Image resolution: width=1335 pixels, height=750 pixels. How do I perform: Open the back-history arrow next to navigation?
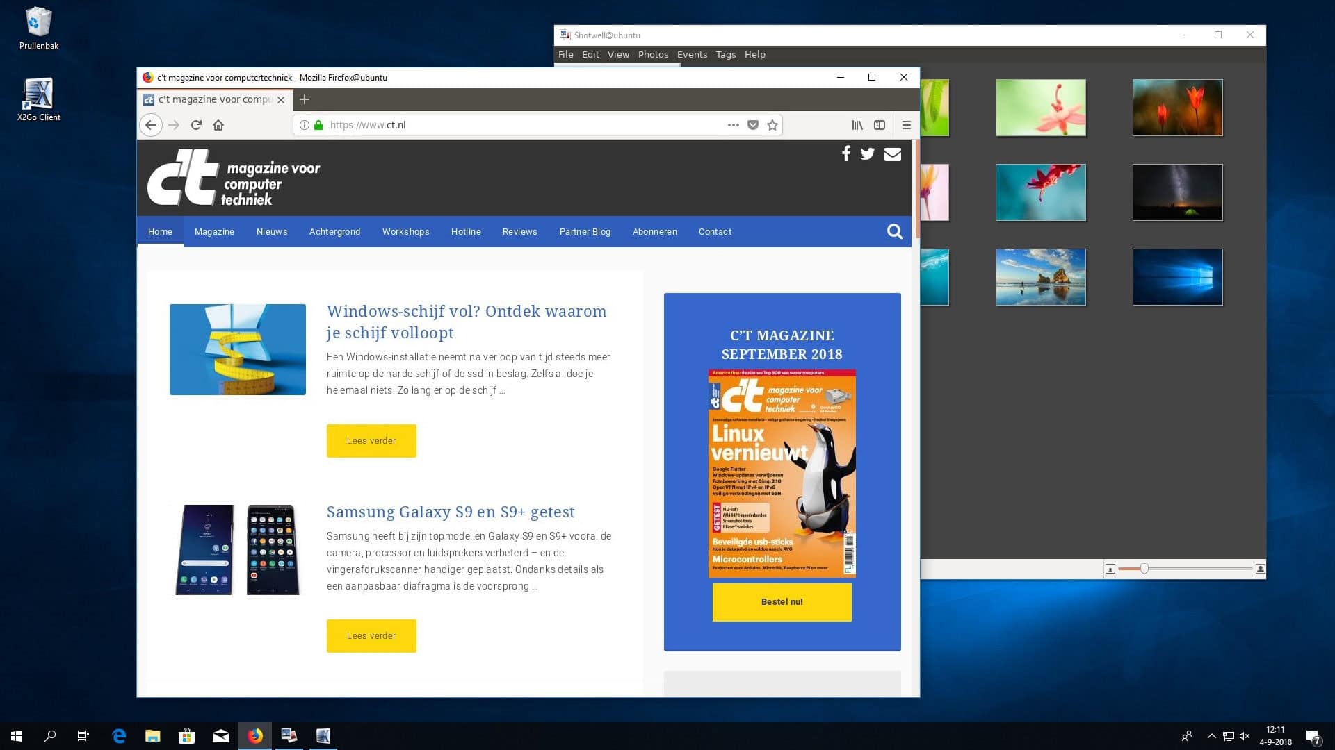[x=151, y=125]
